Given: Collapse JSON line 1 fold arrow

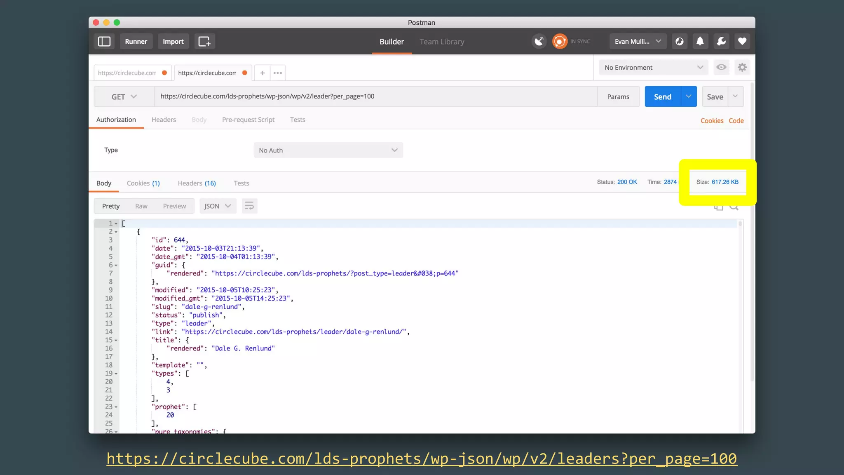Looking at the screenshot, I should [116, 223].
